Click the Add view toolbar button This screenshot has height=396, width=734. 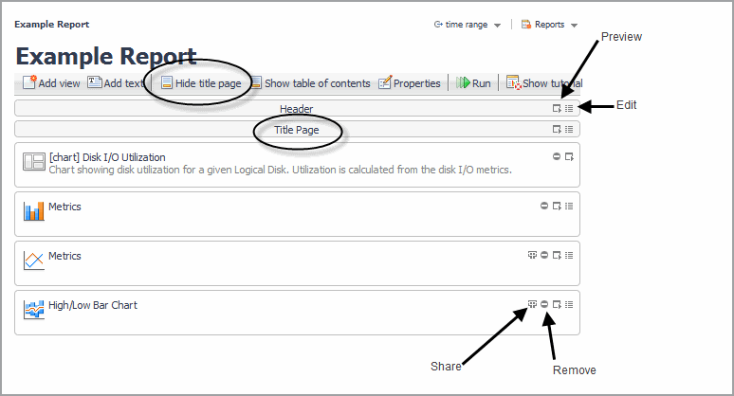(x=51, y=83)
